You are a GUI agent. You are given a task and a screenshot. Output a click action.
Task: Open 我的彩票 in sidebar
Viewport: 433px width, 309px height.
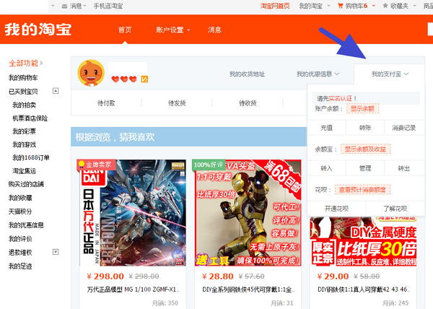[24, 131]
